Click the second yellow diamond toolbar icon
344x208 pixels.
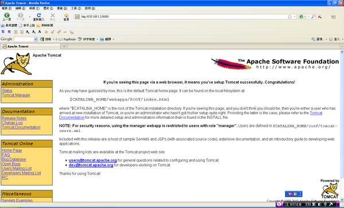coord(52,32)
